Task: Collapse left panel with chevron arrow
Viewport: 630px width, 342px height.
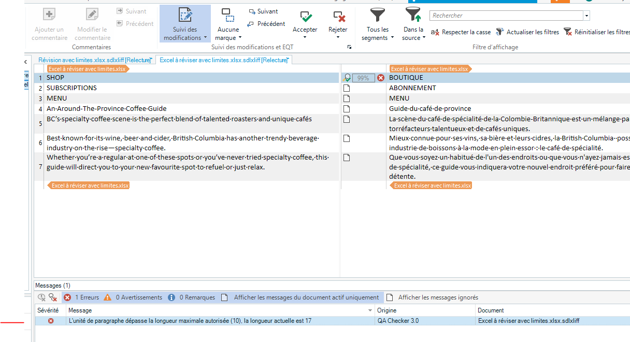Action: tap(26, 62)
